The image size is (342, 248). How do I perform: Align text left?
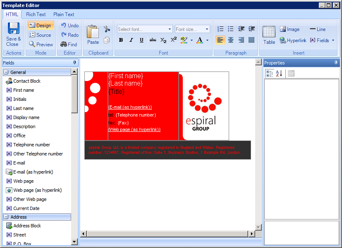tap(220, 40)
